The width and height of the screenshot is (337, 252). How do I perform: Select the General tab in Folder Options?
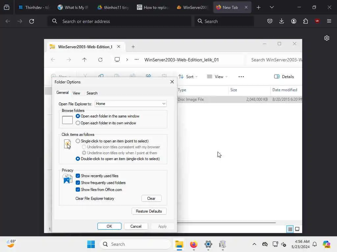62,93
